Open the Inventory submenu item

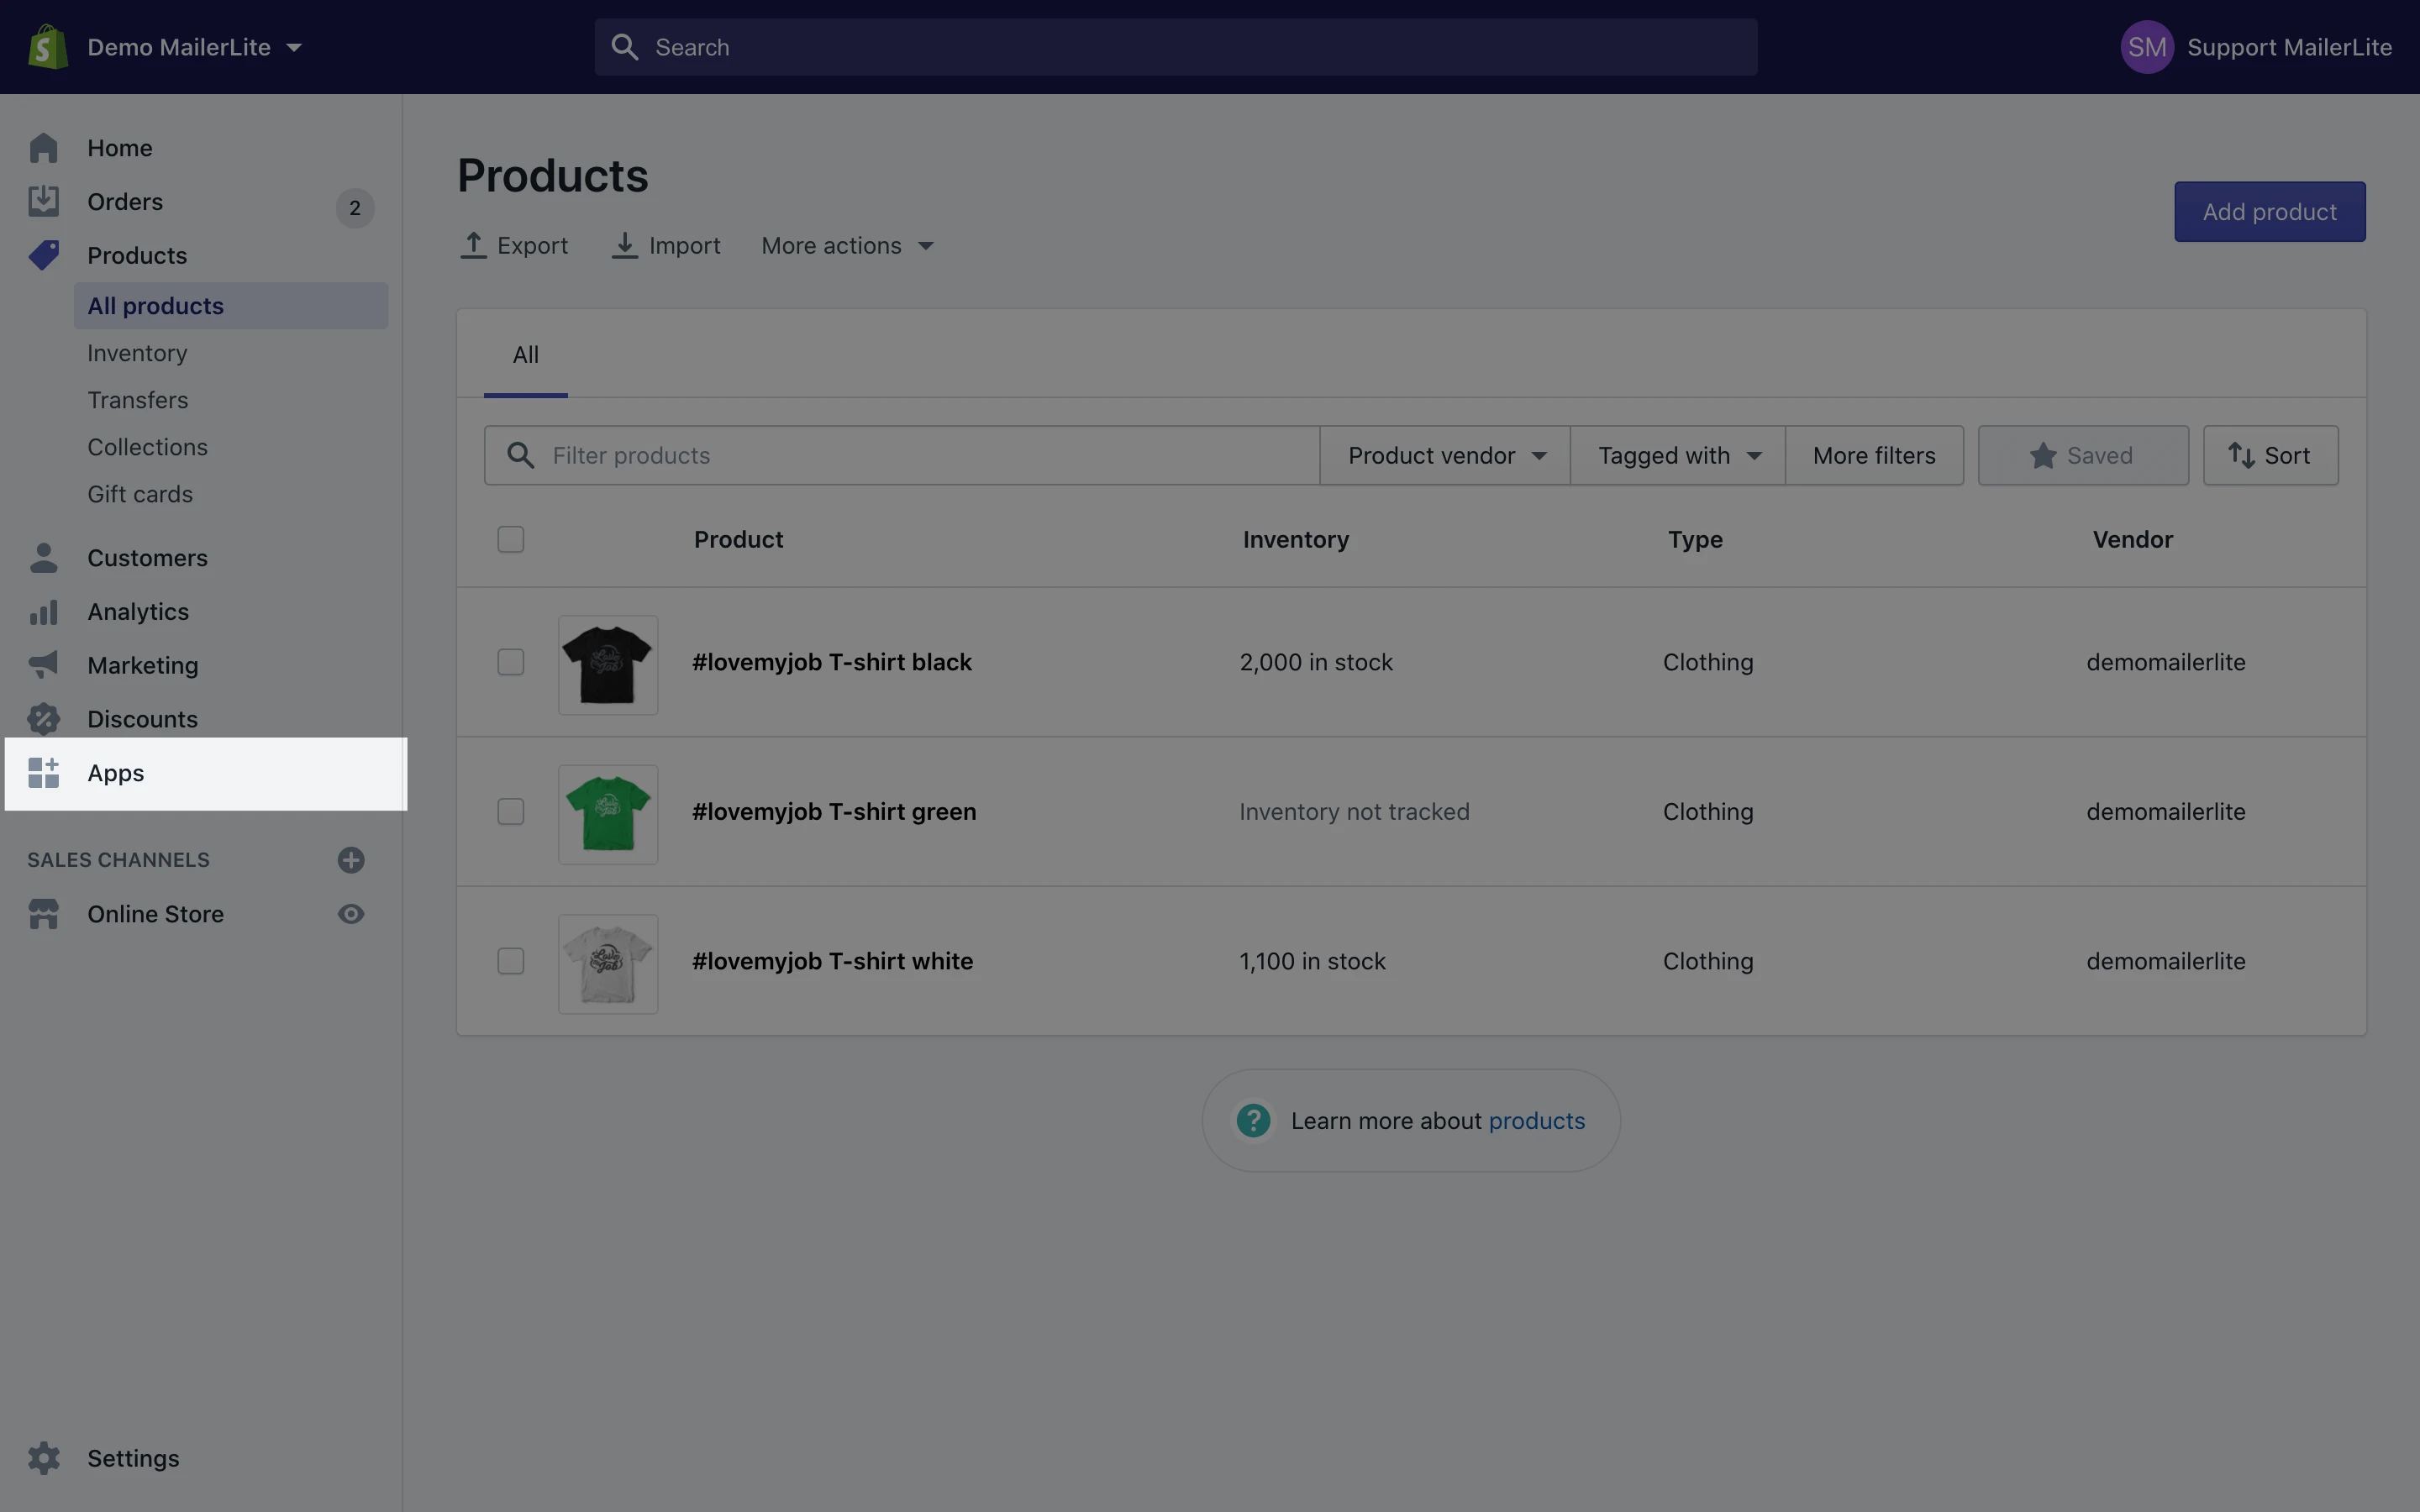(x=137, y=353)
